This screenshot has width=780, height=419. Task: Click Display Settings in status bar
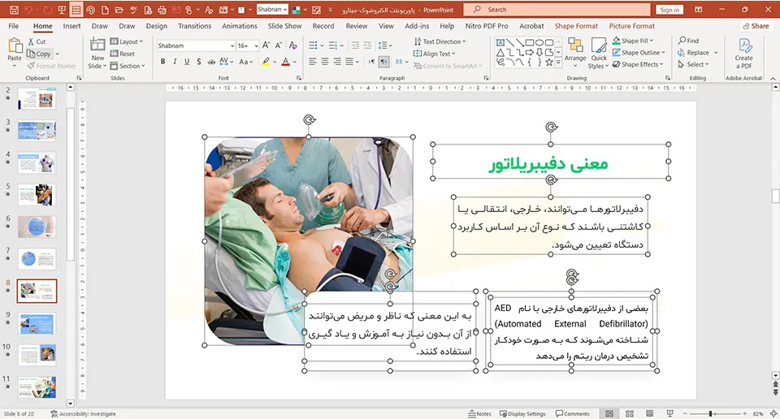tap(522, 413)
